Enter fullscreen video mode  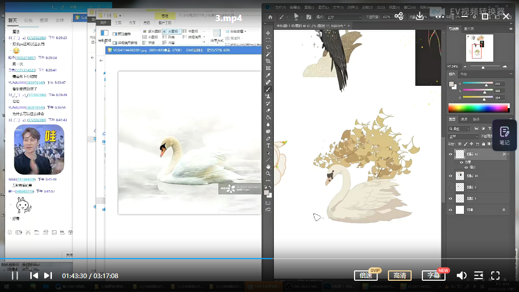coord(495,276)
